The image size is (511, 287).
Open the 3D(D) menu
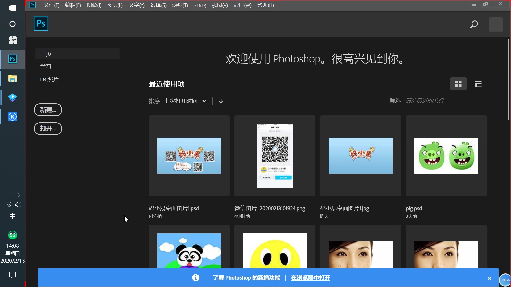[200, 5]
